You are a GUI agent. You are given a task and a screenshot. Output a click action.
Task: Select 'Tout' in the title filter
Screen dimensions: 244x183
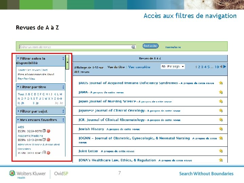click(21, 94)
